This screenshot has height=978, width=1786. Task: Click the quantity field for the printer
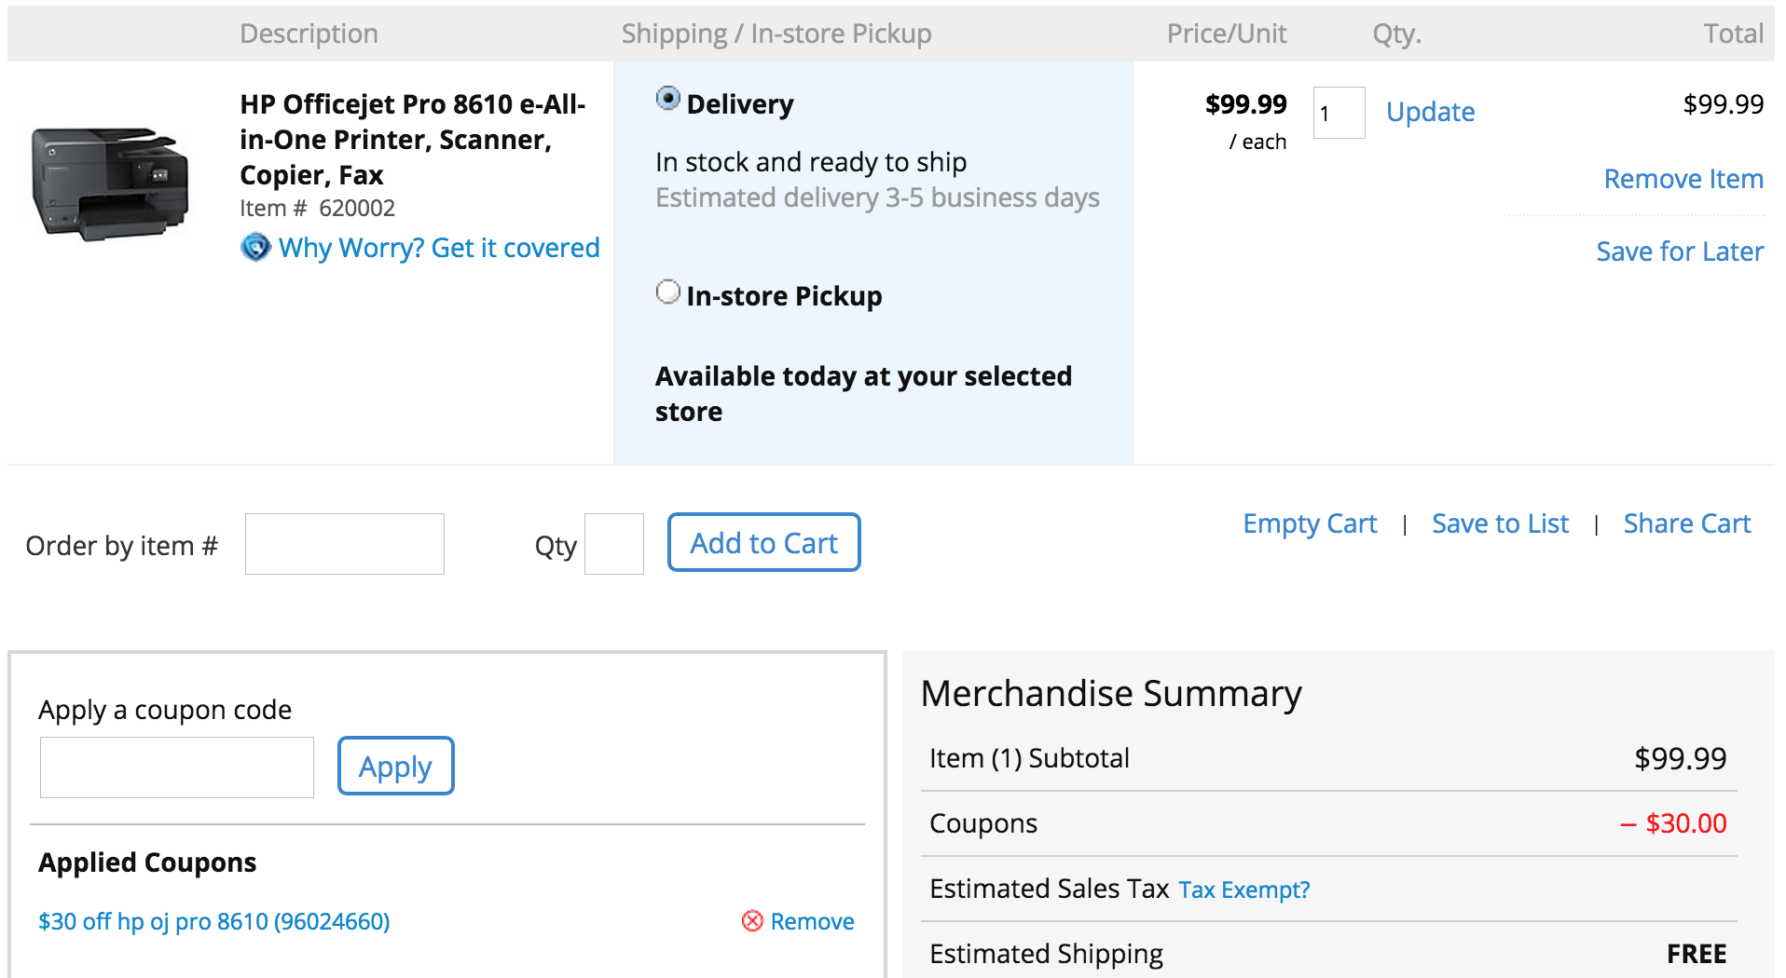(x=1339, y=113)
